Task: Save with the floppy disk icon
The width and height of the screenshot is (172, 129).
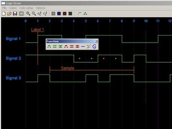Action: coord(15,14)
